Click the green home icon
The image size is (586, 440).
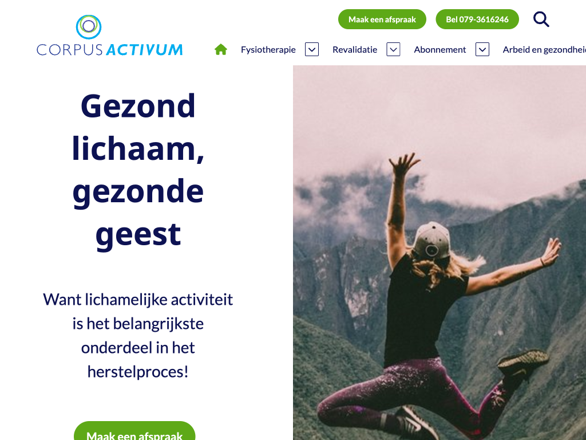click(x=221, y=49)
